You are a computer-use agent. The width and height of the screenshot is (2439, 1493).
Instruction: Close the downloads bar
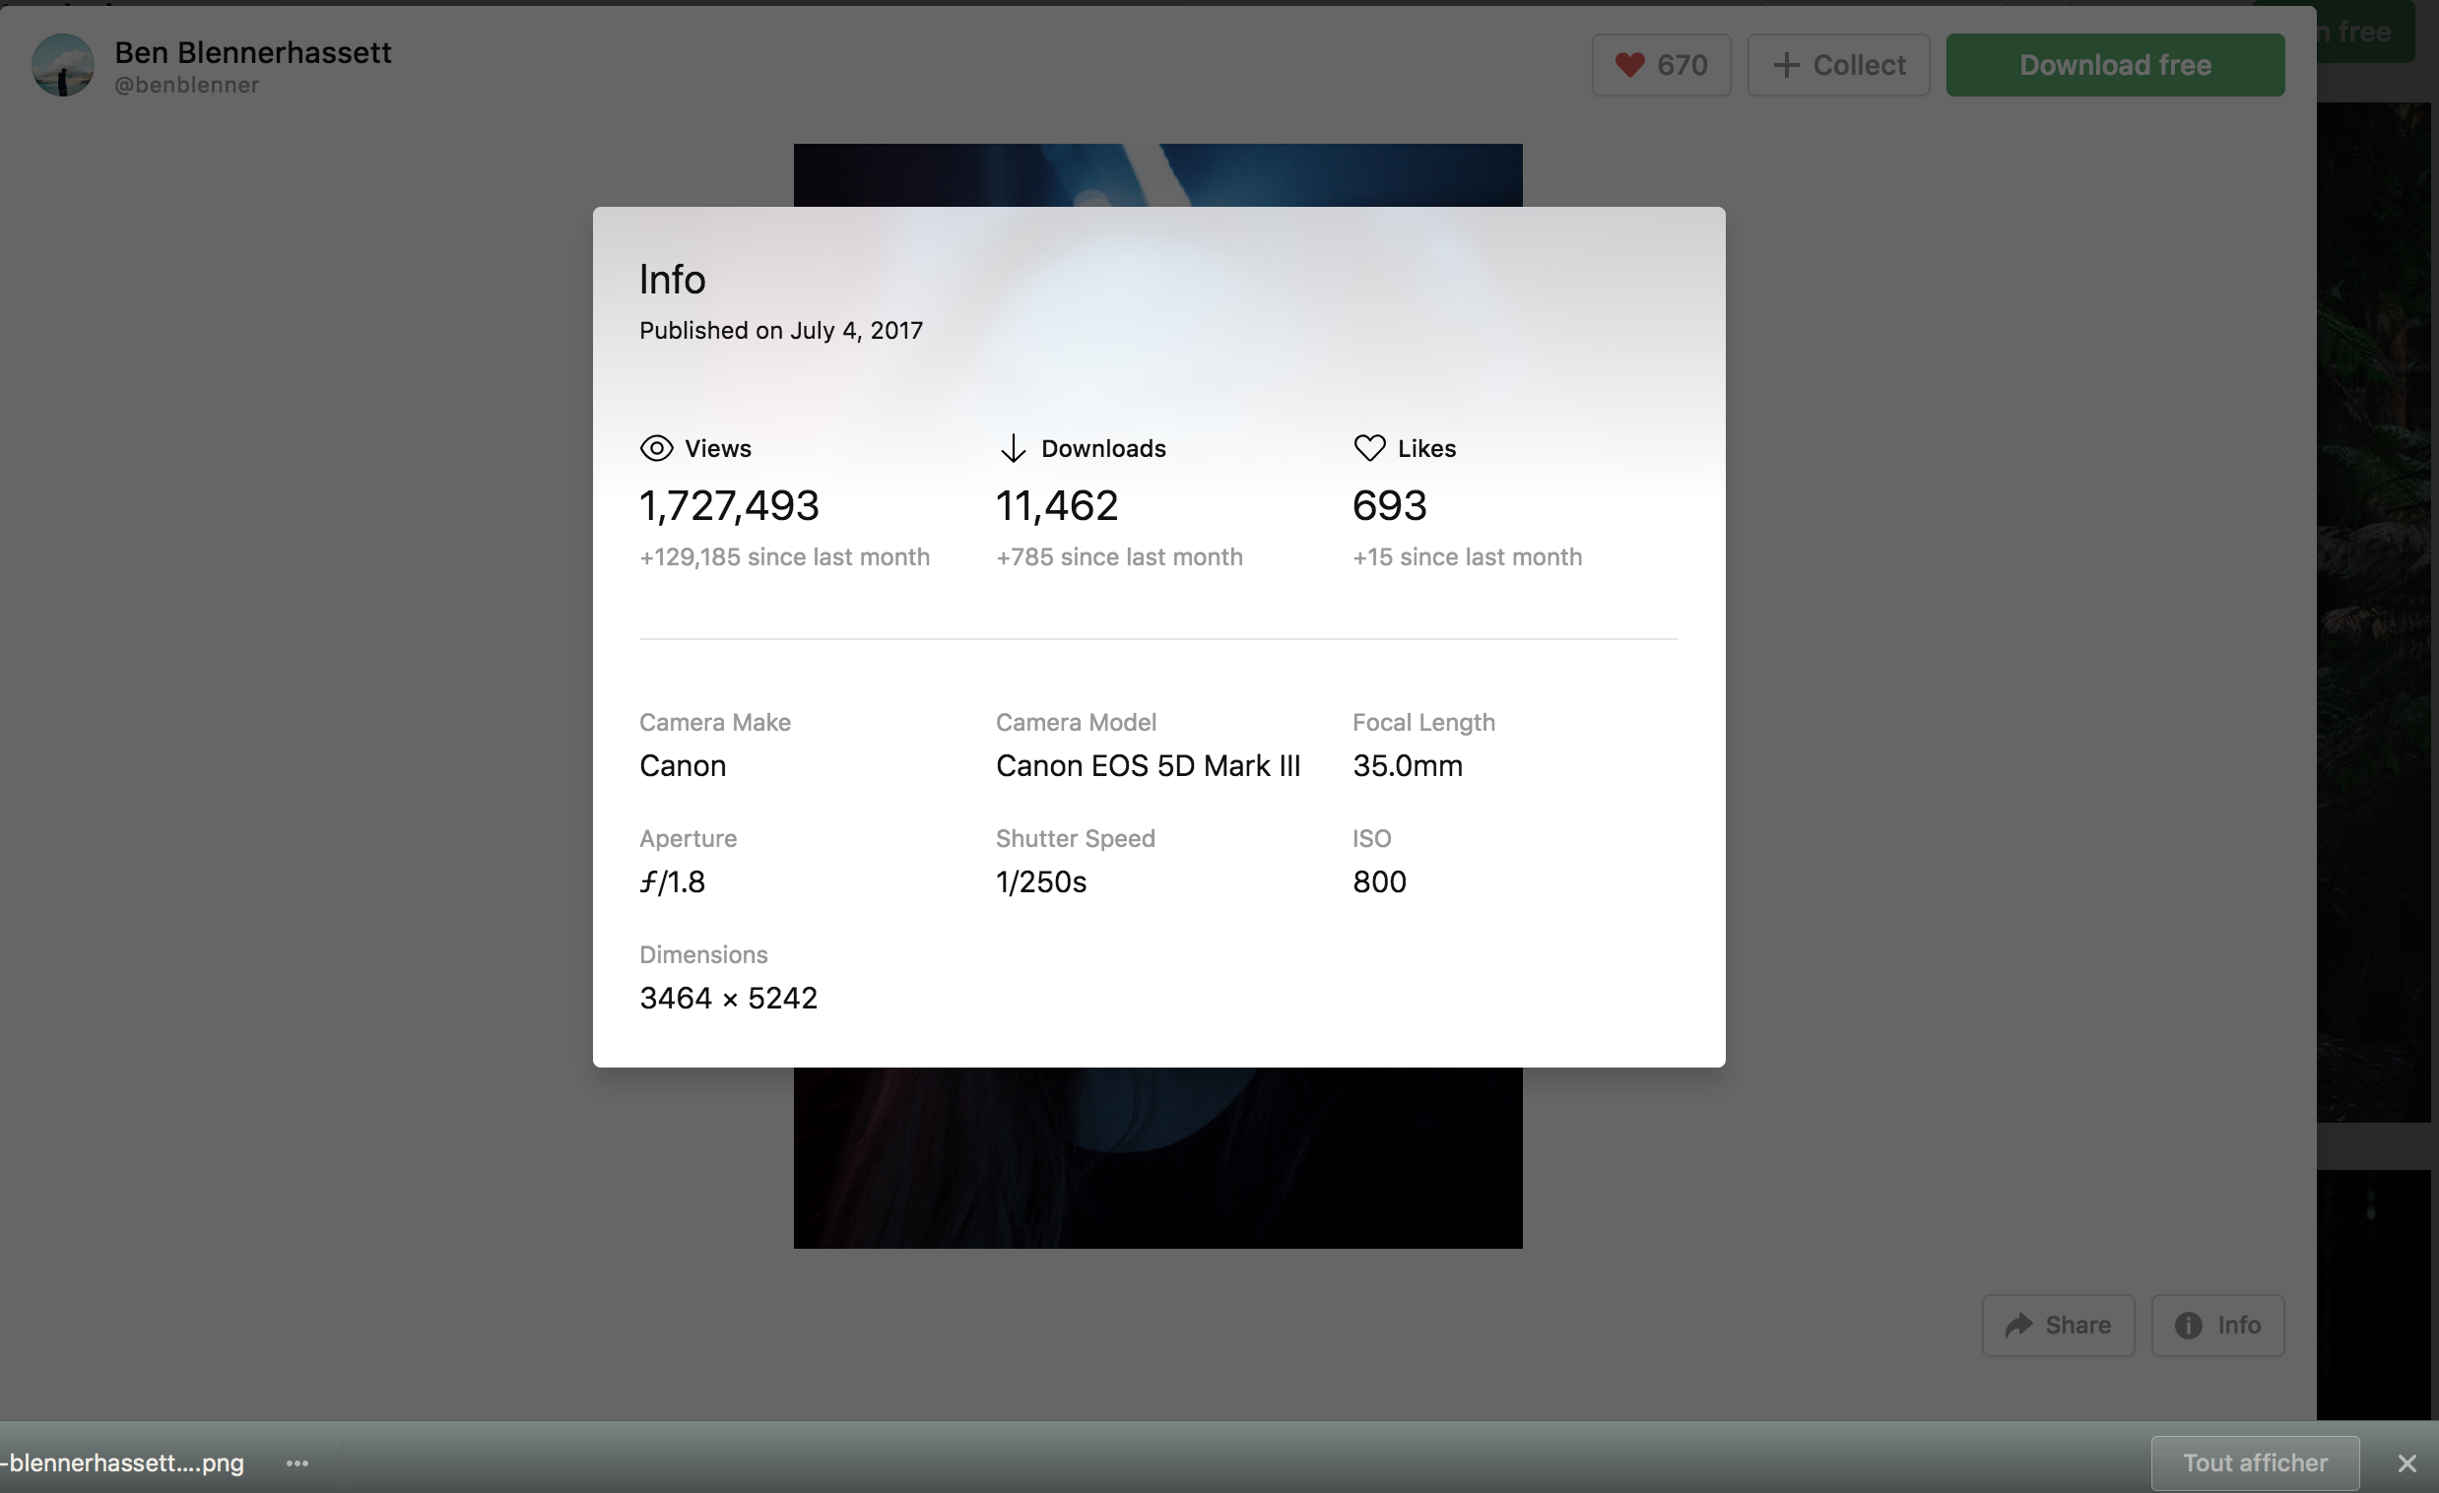(2406, 1462)
